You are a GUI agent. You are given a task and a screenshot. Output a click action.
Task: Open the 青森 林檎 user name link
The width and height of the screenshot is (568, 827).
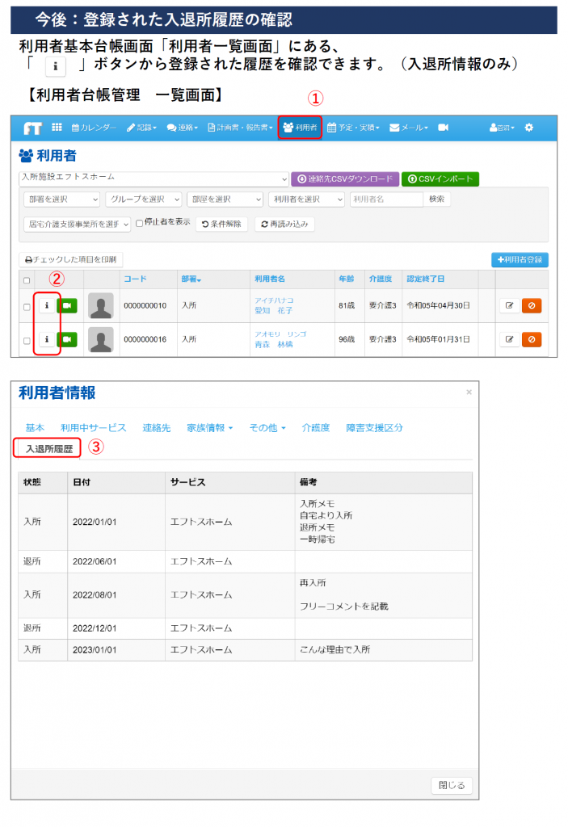point(273,344)
